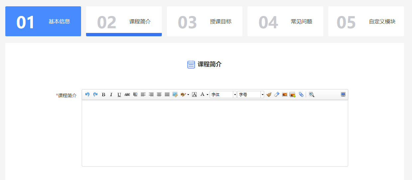Open step 05 自定义模块
Viewport: 412px width, 180px height.
366,21
